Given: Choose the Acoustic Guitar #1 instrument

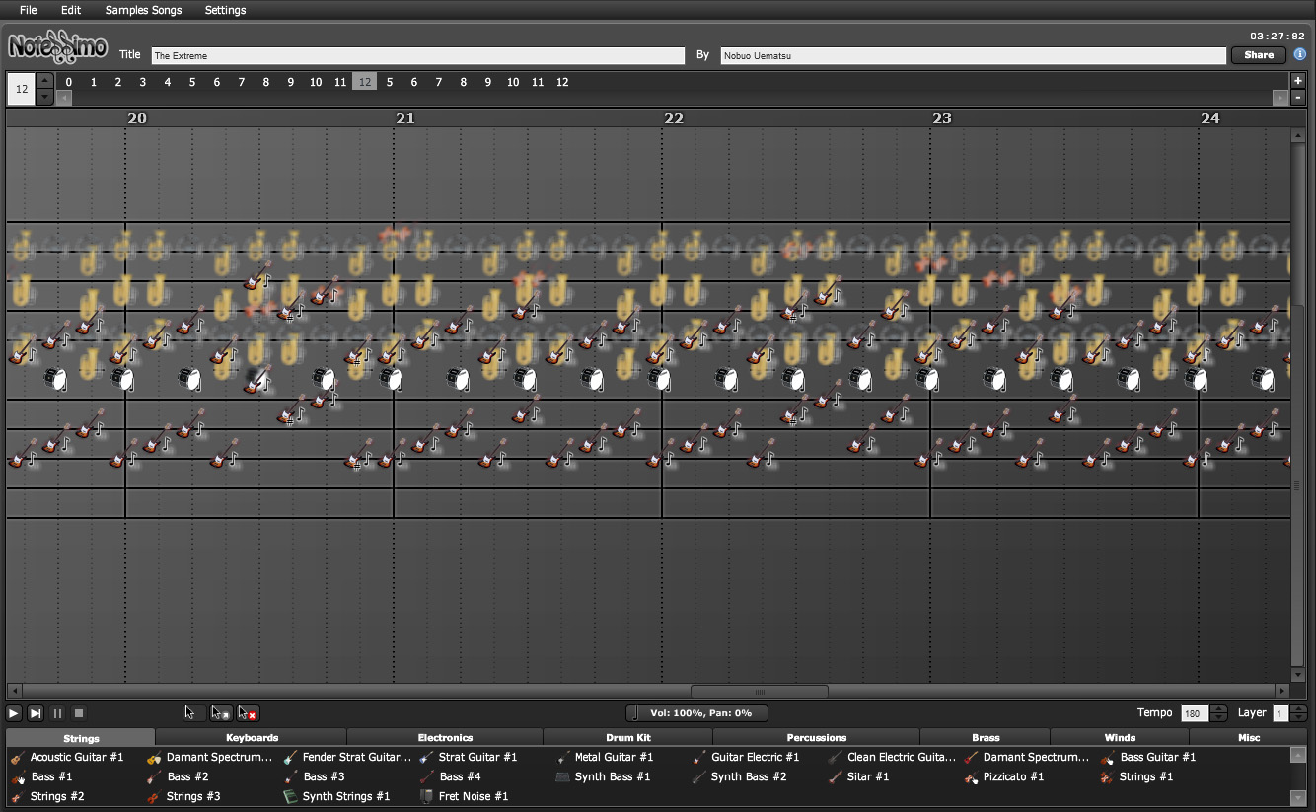Looking at the screenshot, I should tap(76, 757).
